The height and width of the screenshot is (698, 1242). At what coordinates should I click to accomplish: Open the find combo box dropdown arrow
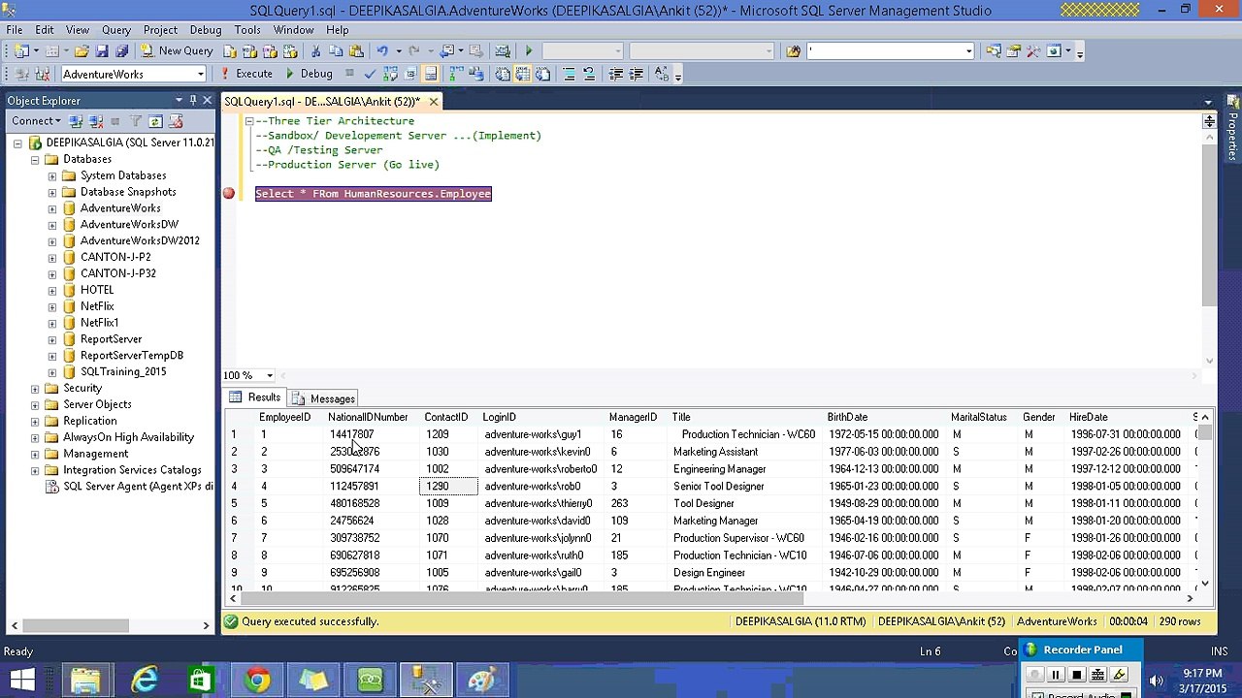(x=968, y=50)
